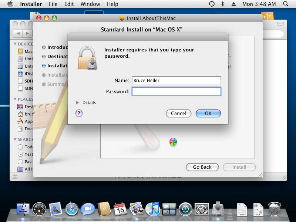Open Spotlight search magnifier
This screenshot has height=222, width=296.
click(x=286, y=4)
